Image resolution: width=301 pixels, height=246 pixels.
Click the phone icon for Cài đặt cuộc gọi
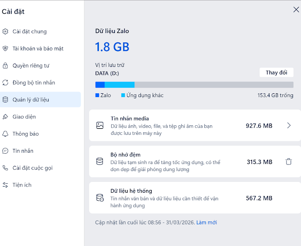click(5, 168)
